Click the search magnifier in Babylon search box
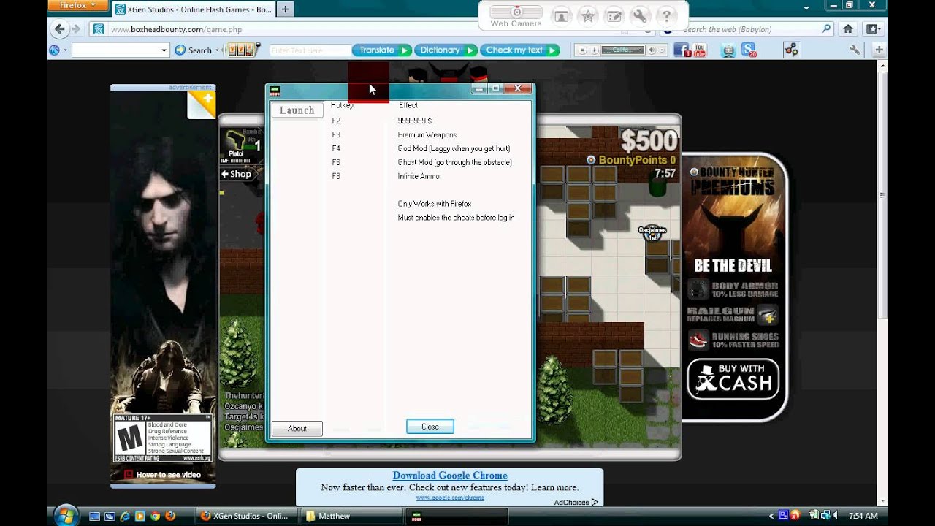This screenshot has height=526, width=935. pyautogui.click(x=826, y=29)
